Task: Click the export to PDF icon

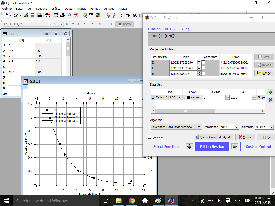Action: (x=76, y=15)
